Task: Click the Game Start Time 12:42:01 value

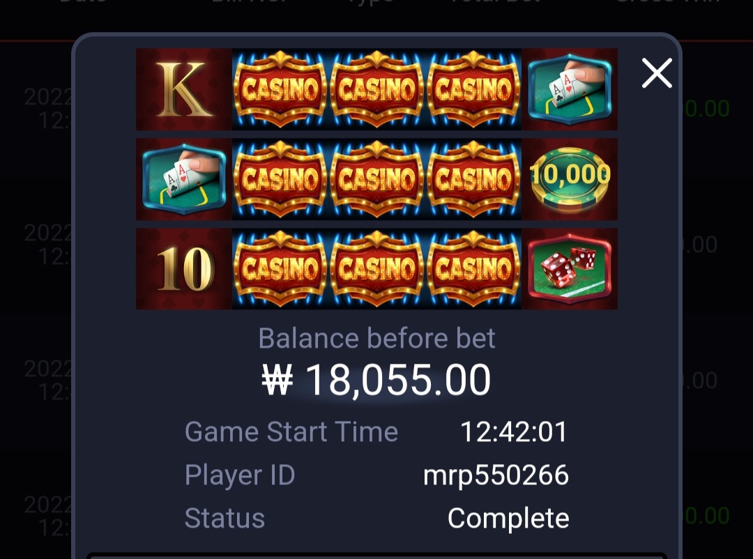Action: pos(515,431)
